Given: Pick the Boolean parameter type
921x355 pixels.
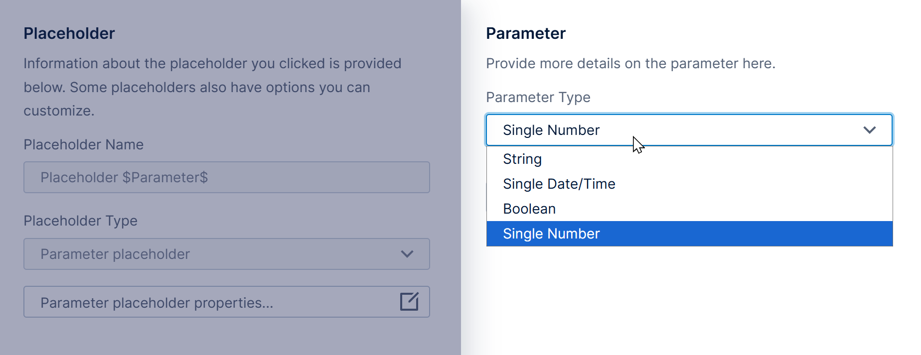Looking at the screenshot, I should pyautogui.click(x=529, y=209).
